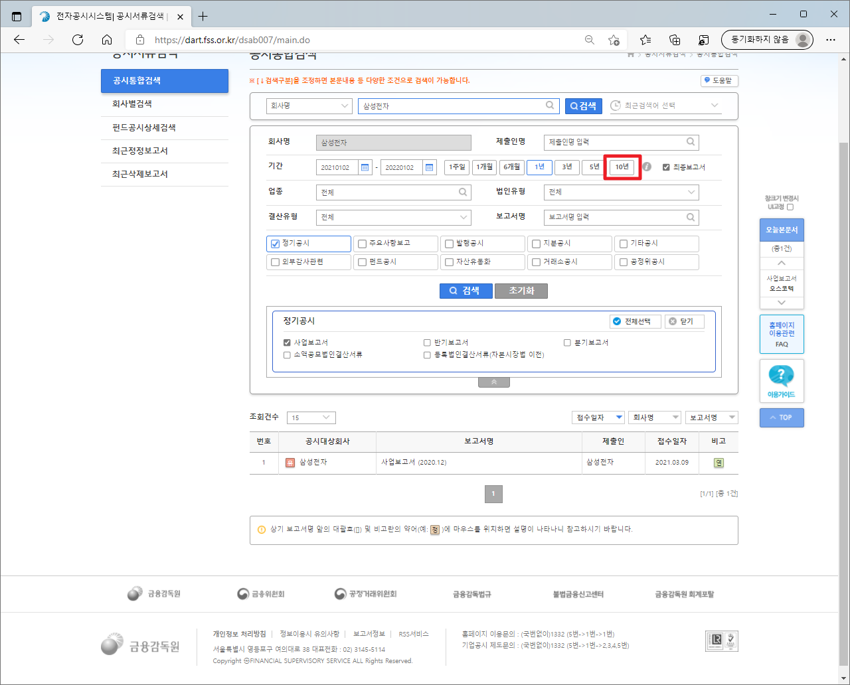Close the 전자공시시스템 tab
The height and width of the screenshot is (685, 850).
click(x=180, y=17)
